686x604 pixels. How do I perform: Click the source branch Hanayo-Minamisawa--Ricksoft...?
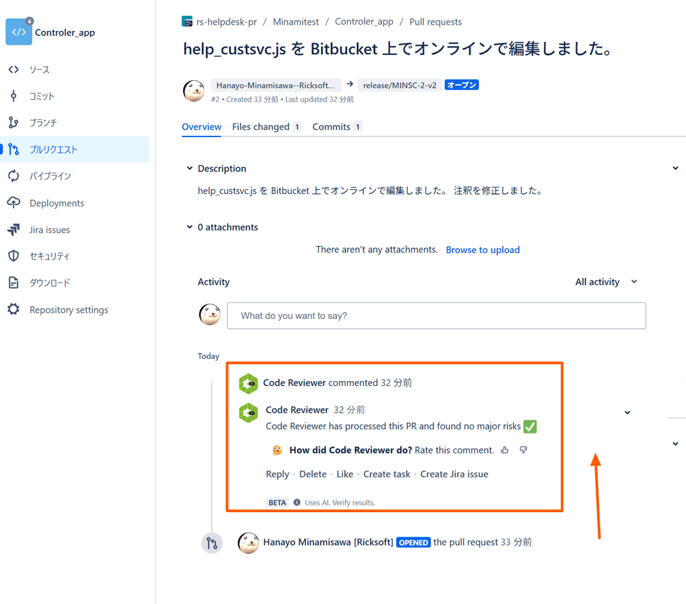(x=276, y=85)
